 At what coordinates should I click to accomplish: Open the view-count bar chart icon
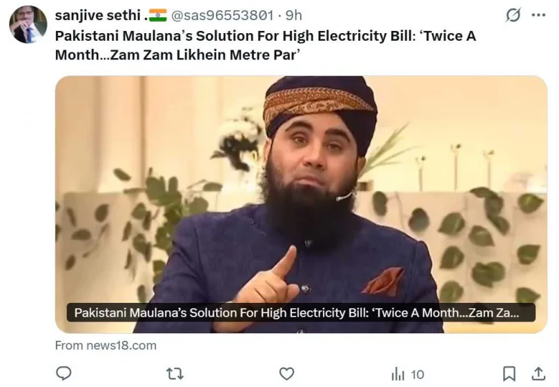pyautogui.click(x=398, y=374)
